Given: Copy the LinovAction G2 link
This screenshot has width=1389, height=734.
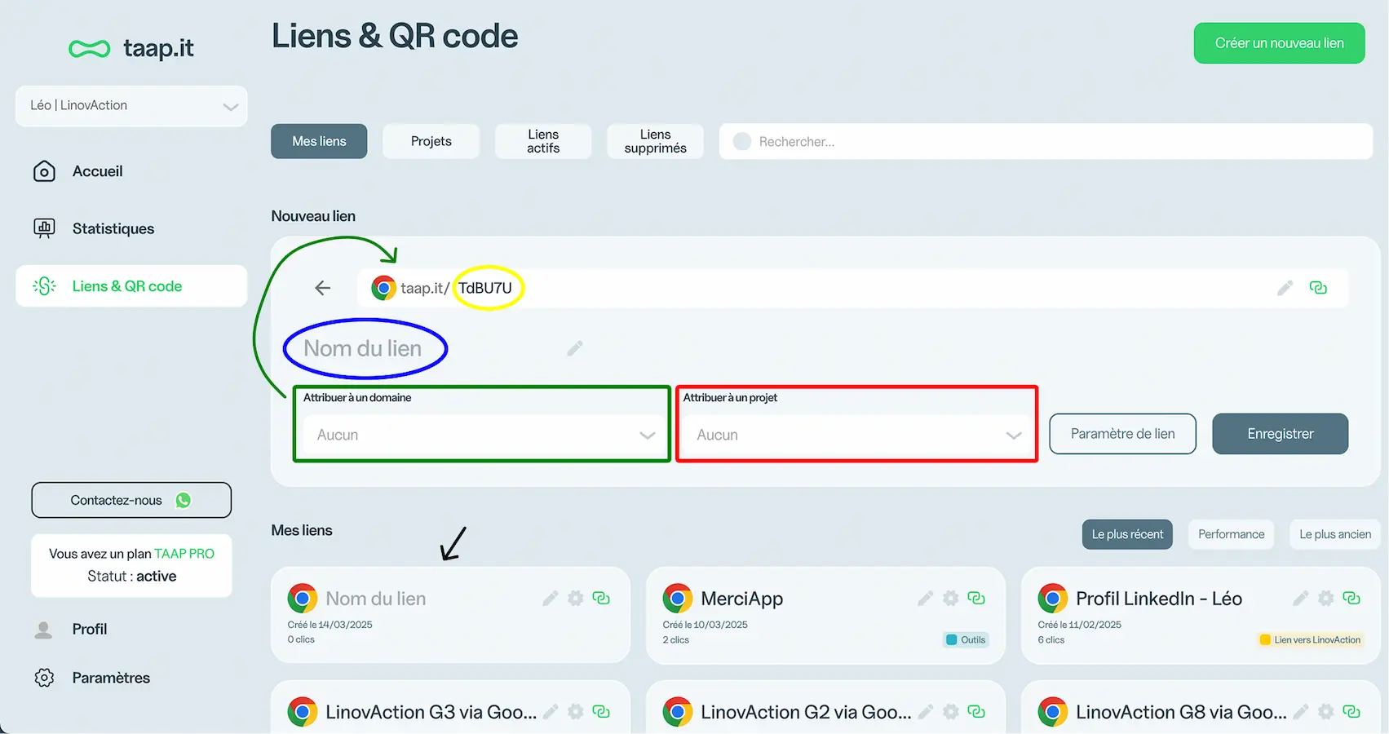Looking at the screenshot, I should 976,712.
